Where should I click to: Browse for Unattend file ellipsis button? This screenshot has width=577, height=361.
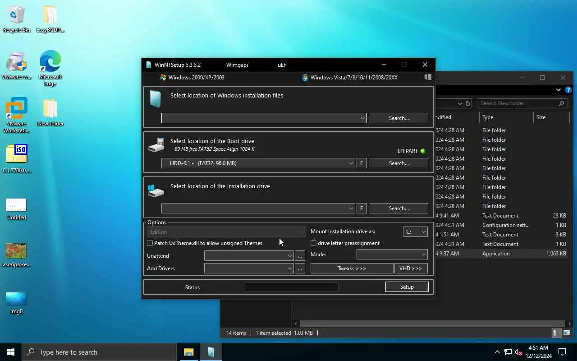point(300,256)
